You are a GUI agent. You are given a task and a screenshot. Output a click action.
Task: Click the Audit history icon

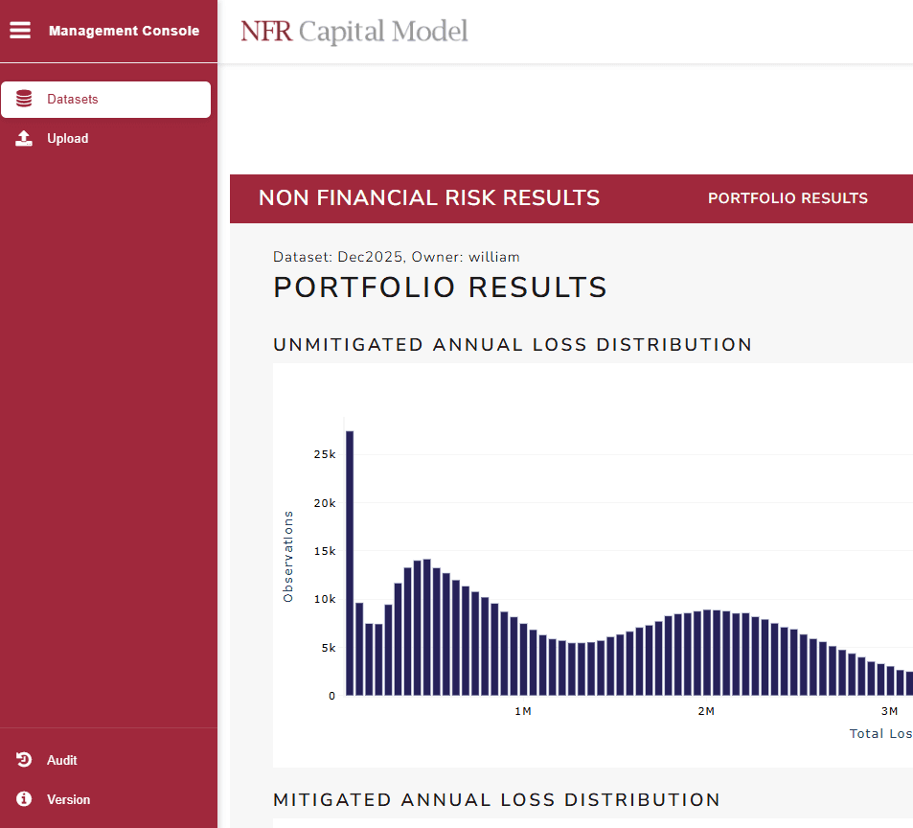tap(24, 760)
